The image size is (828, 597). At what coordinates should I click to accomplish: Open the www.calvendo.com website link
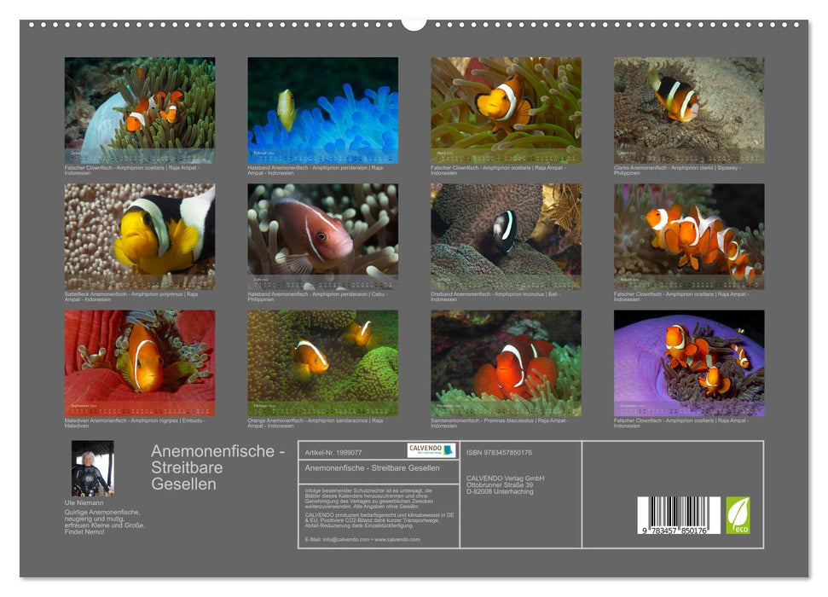coord(397,539)
